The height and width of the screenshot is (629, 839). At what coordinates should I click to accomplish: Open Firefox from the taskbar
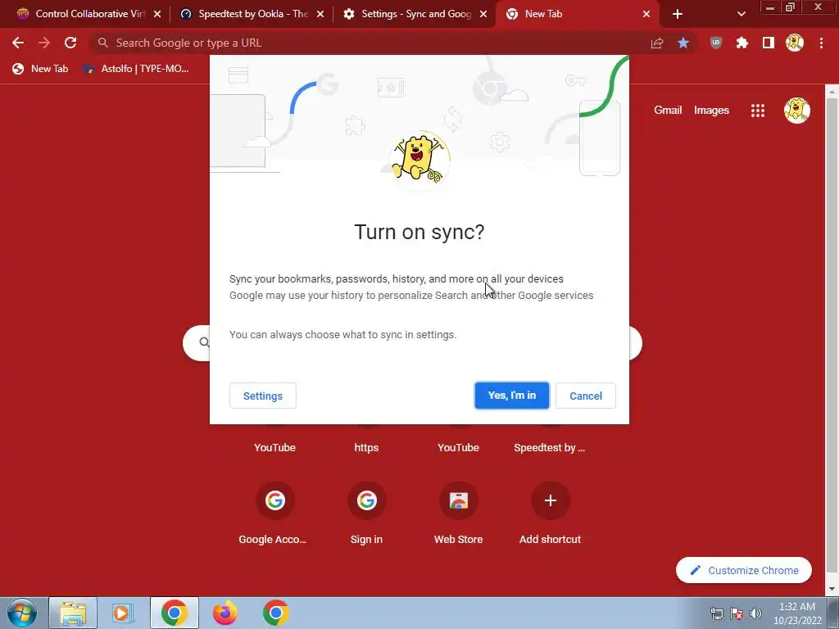(224, 613)
